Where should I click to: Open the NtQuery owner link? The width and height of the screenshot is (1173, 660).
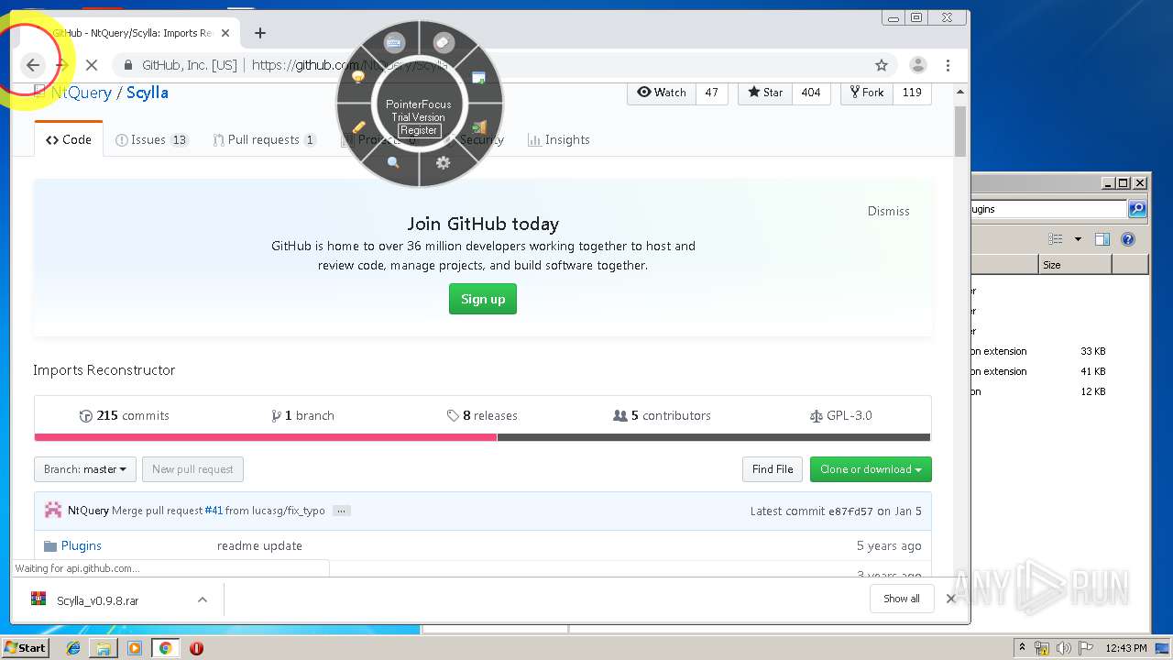coord(82,93)
